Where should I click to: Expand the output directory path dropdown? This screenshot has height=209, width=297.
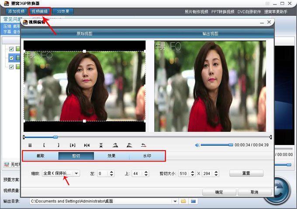175,201
